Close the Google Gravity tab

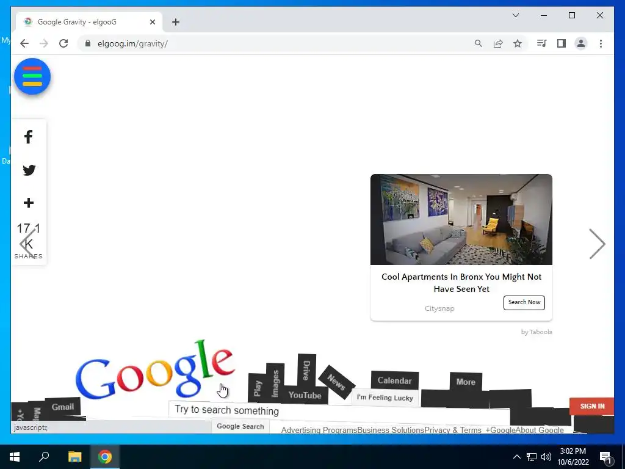tap(152, 22)
